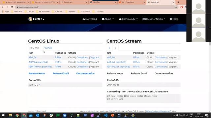
Task: Click the padlock site info icon
Action: click(17, 7)
